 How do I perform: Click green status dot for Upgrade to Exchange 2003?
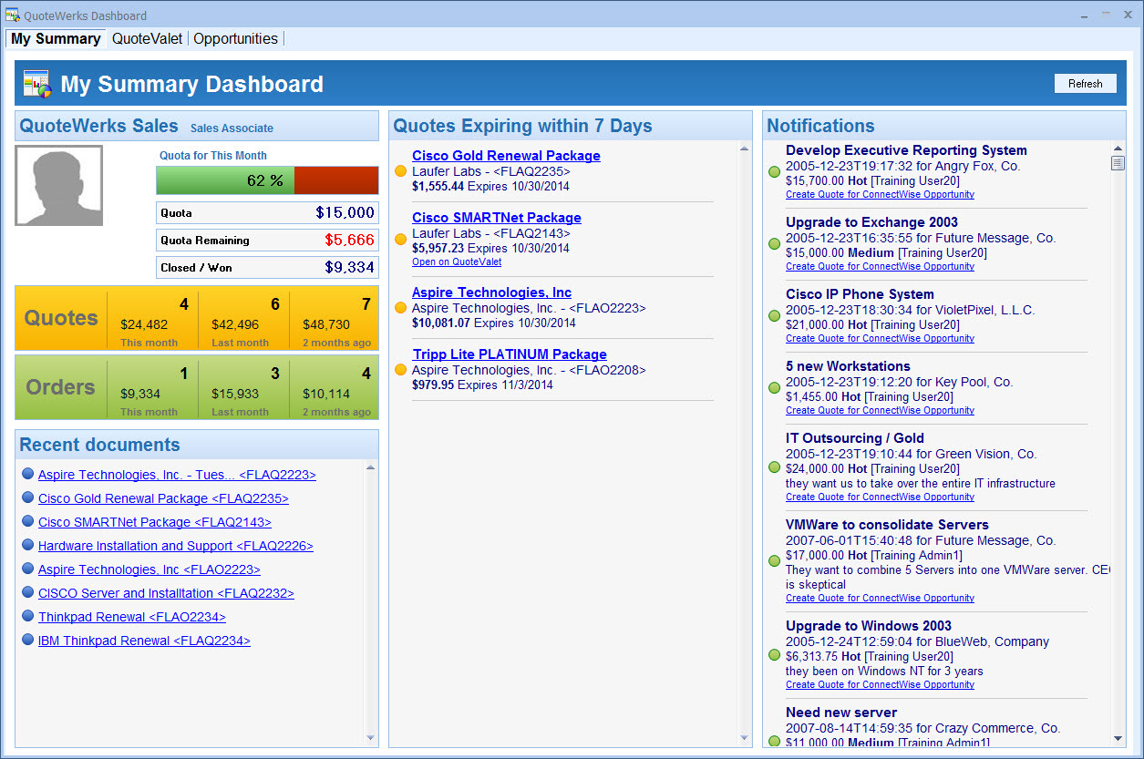point(774,243)
